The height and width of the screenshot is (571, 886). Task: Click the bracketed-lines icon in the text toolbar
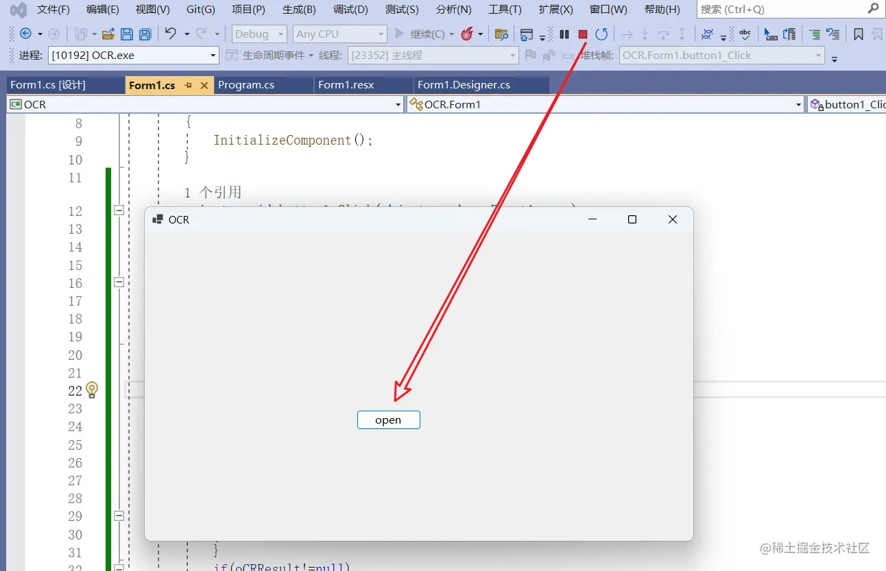pyautogui.click(x=789, y=34)
